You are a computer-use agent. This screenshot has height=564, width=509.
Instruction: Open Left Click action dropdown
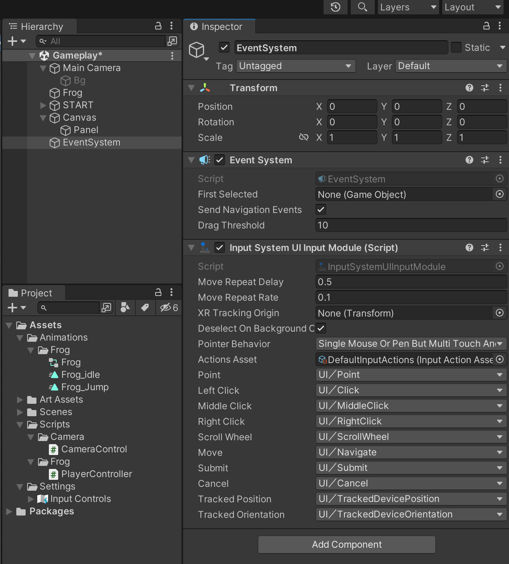click(411, 390)
